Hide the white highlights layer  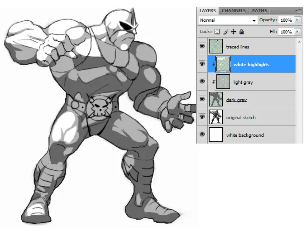(202, 64)
